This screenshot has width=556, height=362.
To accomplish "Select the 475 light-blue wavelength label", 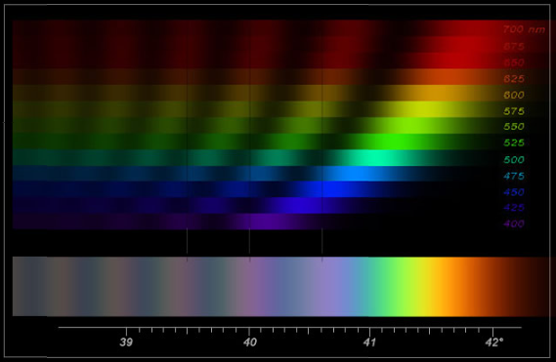I will (514, 176).
